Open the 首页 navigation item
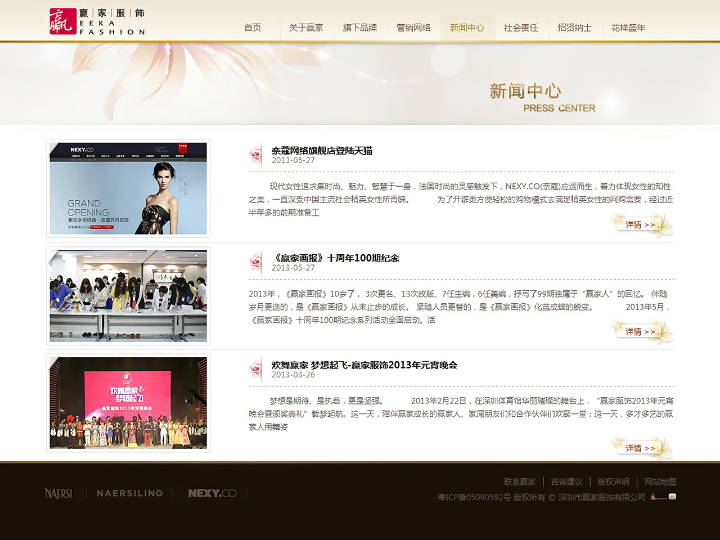 tap(253, 28)
